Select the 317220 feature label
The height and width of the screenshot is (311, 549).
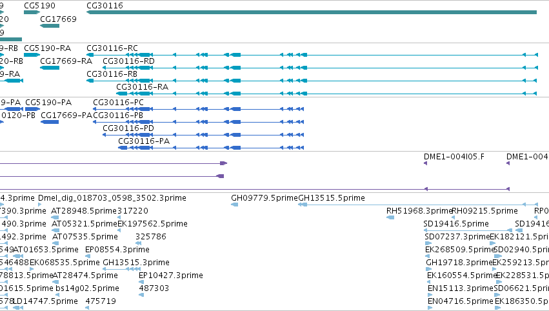click(x=133, y=211)
